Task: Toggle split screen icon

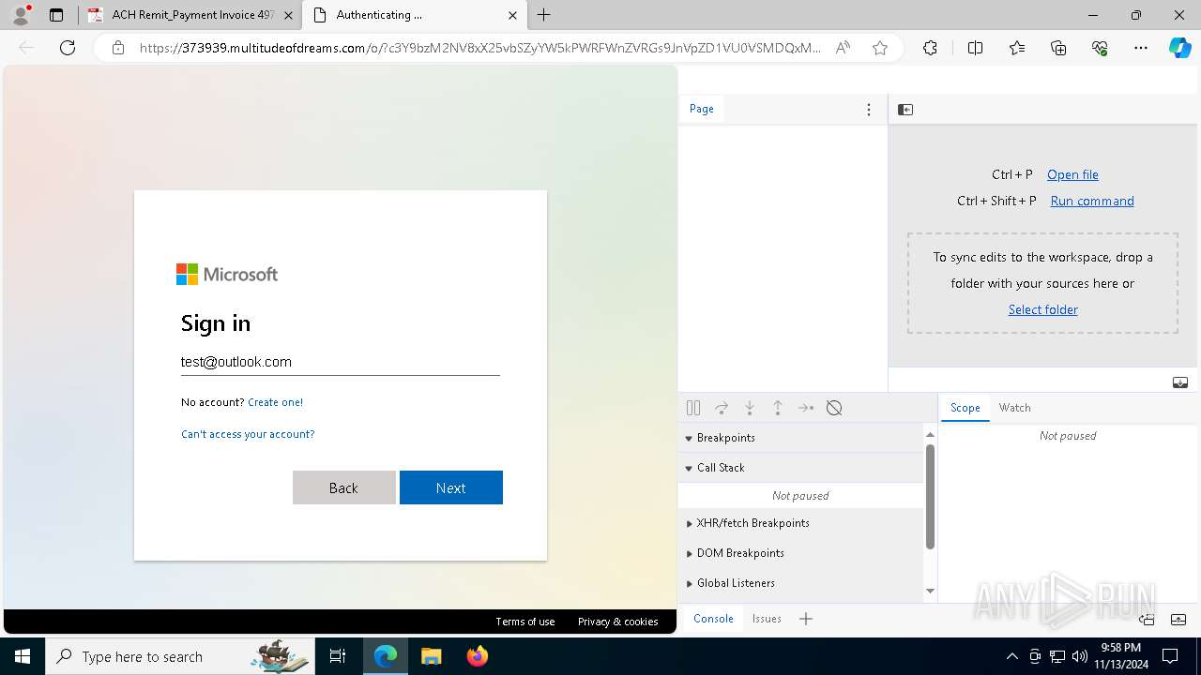Action: [975, 48]
